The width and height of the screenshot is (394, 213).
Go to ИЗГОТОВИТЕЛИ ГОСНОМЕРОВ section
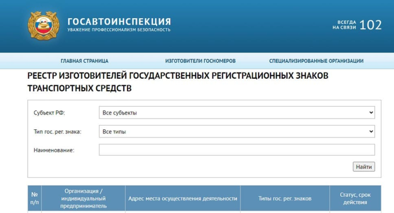(x=200, y=61)
